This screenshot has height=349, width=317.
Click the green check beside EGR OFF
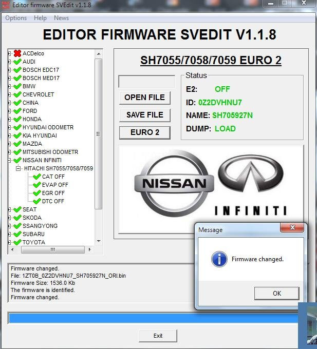(x=37, y=193)
